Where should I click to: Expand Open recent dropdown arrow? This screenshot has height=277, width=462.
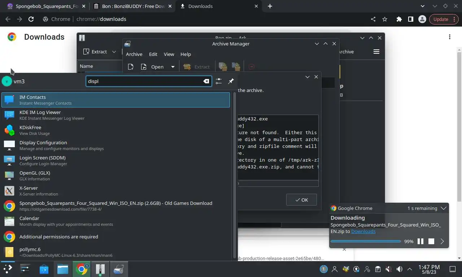pos(173,67)
